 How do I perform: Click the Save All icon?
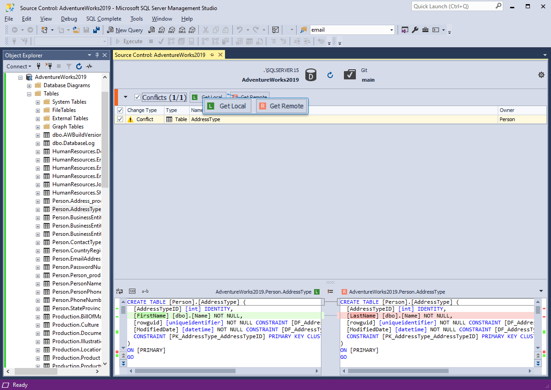[x=96, y=30]
